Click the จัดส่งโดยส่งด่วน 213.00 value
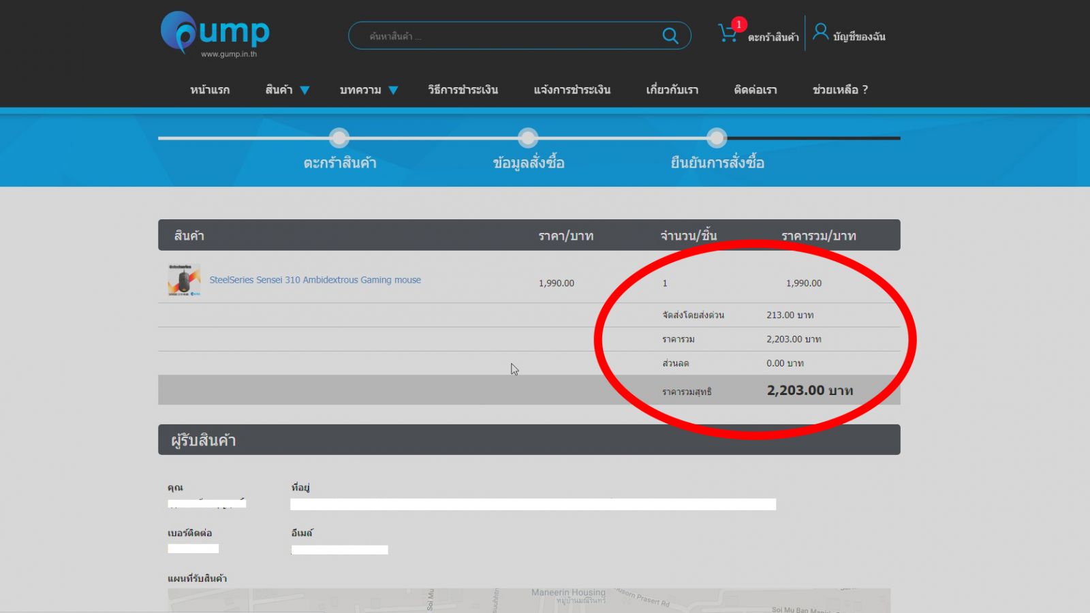Viewport: 1090px width, 613px height. click(790, 315)
